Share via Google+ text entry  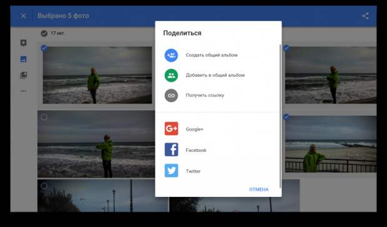tap(195, 129)
